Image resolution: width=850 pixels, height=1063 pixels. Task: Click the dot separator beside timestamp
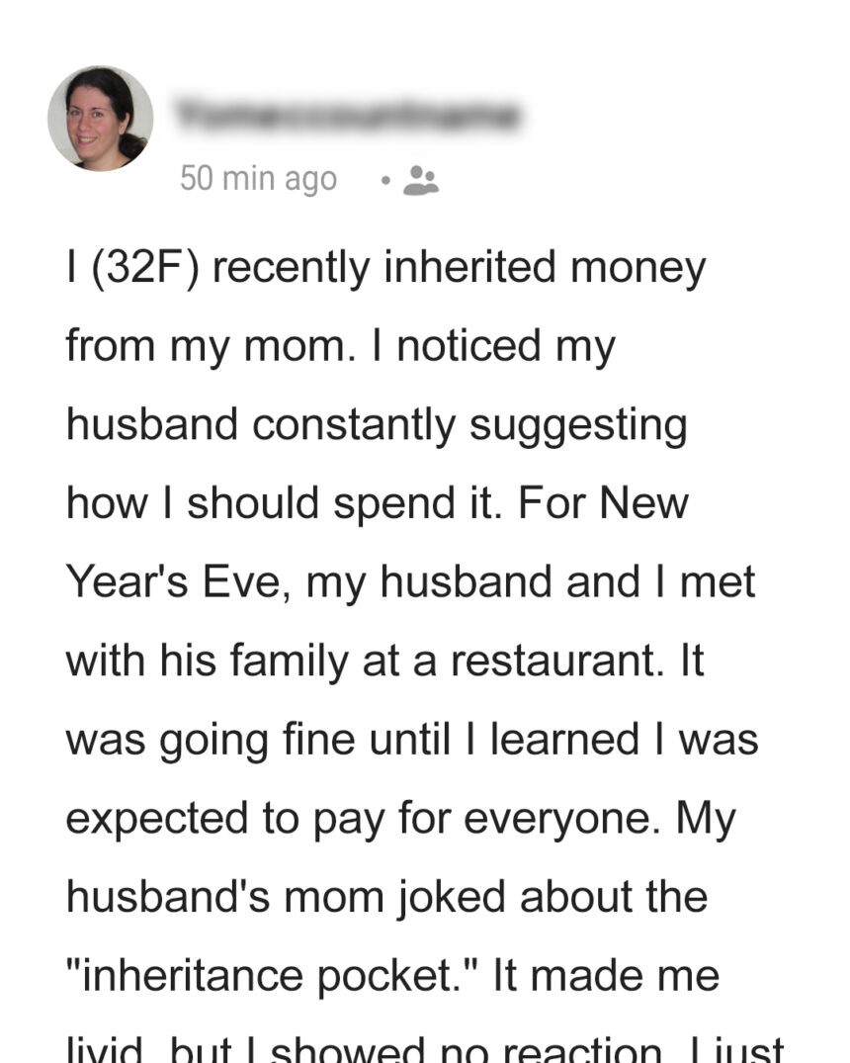coord(385,181)
